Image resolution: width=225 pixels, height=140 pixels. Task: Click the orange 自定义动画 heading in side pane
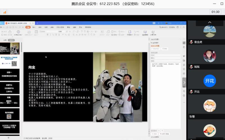[x=155, y=46]
